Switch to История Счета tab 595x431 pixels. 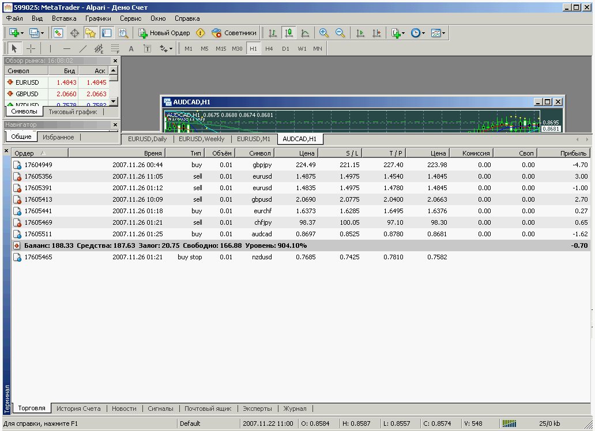pos(78,409)
